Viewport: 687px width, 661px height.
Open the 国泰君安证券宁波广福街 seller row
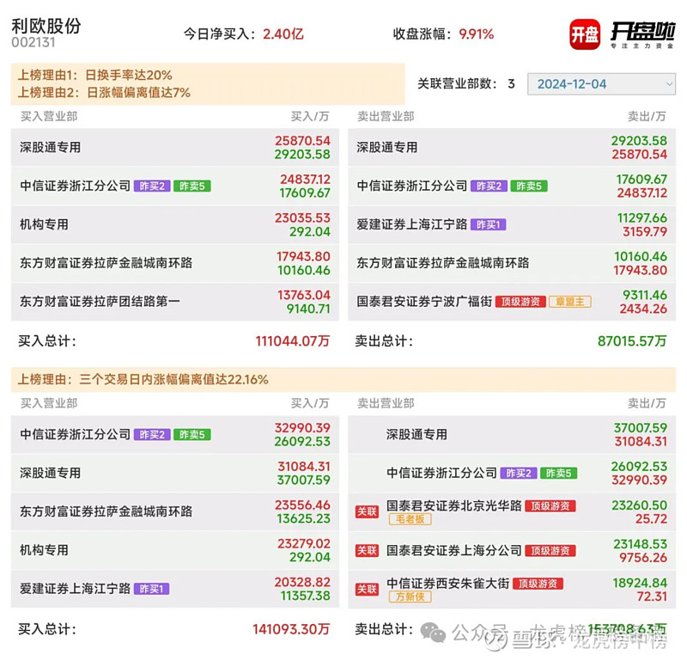(512, 302)
